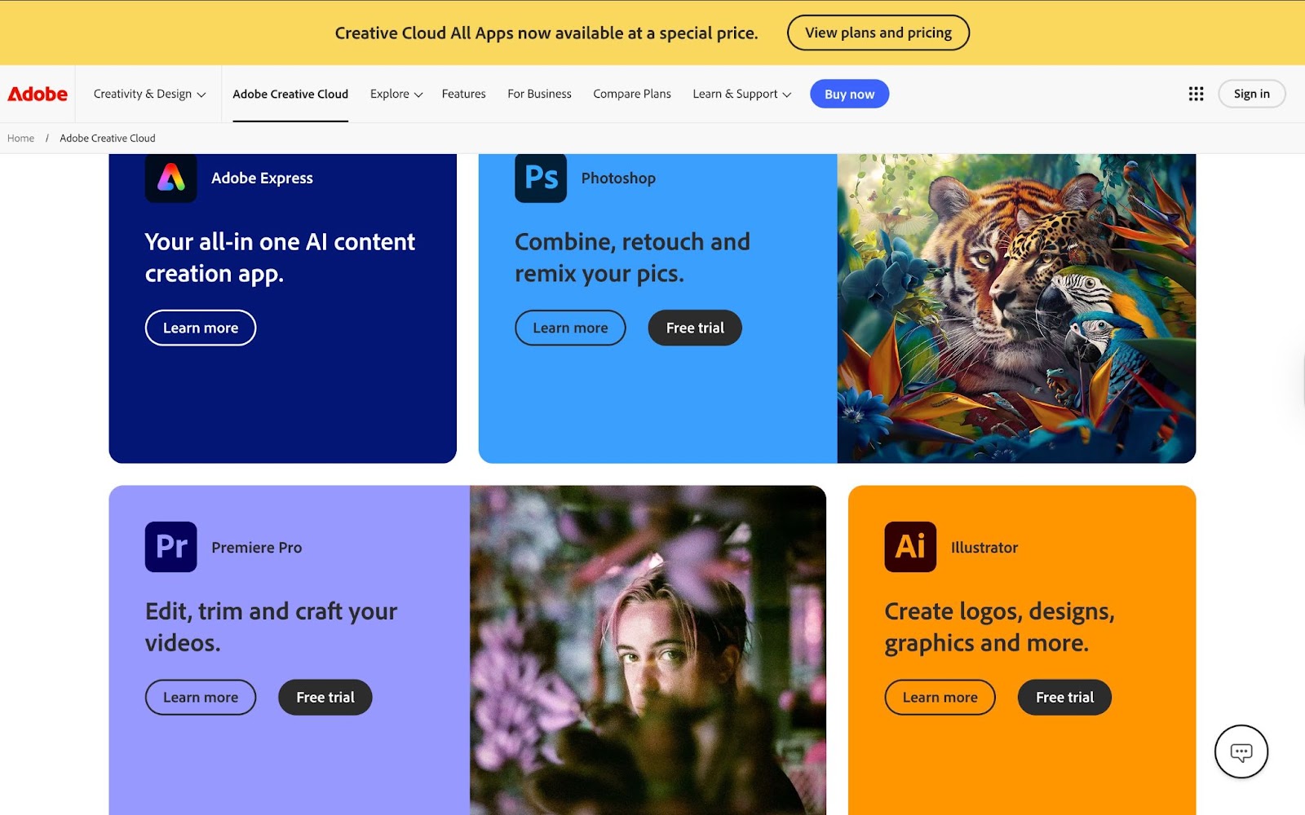This screenshot has height=815, width=1305.
Task: Go to Home breadcrumb link
Action: [20, 138]
